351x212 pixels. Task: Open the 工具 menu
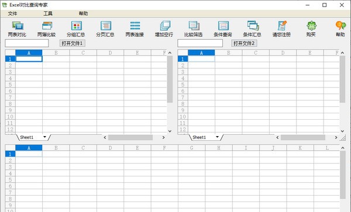48,13
